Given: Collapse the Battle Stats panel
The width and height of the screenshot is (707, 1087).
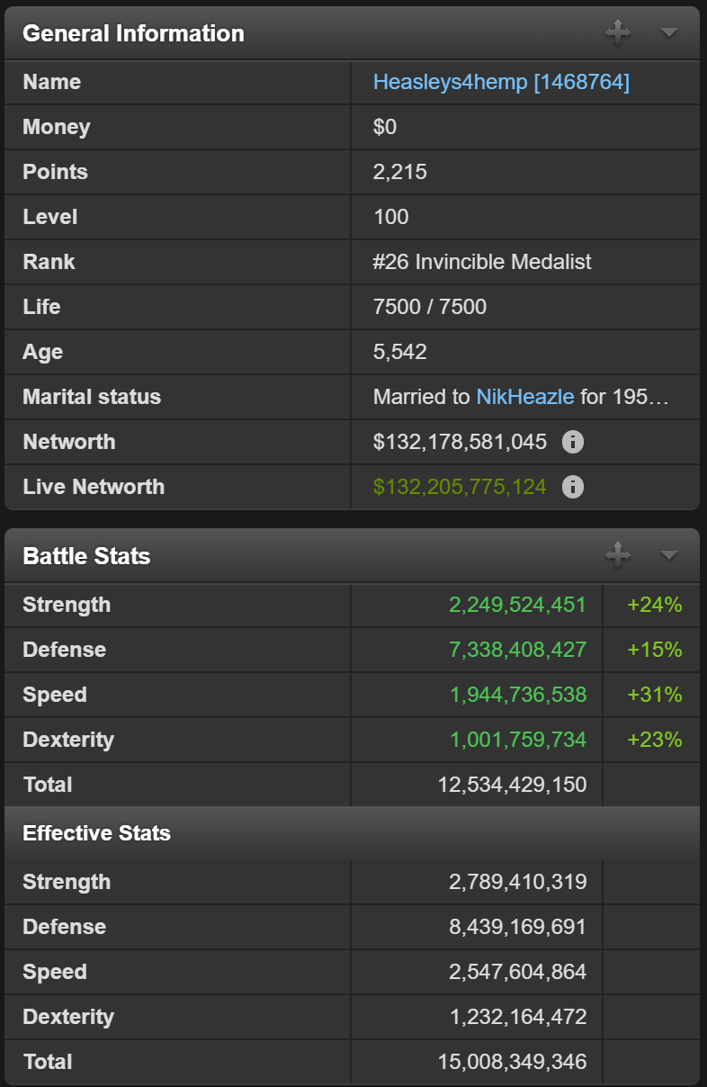Looking at the screenshot, I should click(x=668, y=555).
